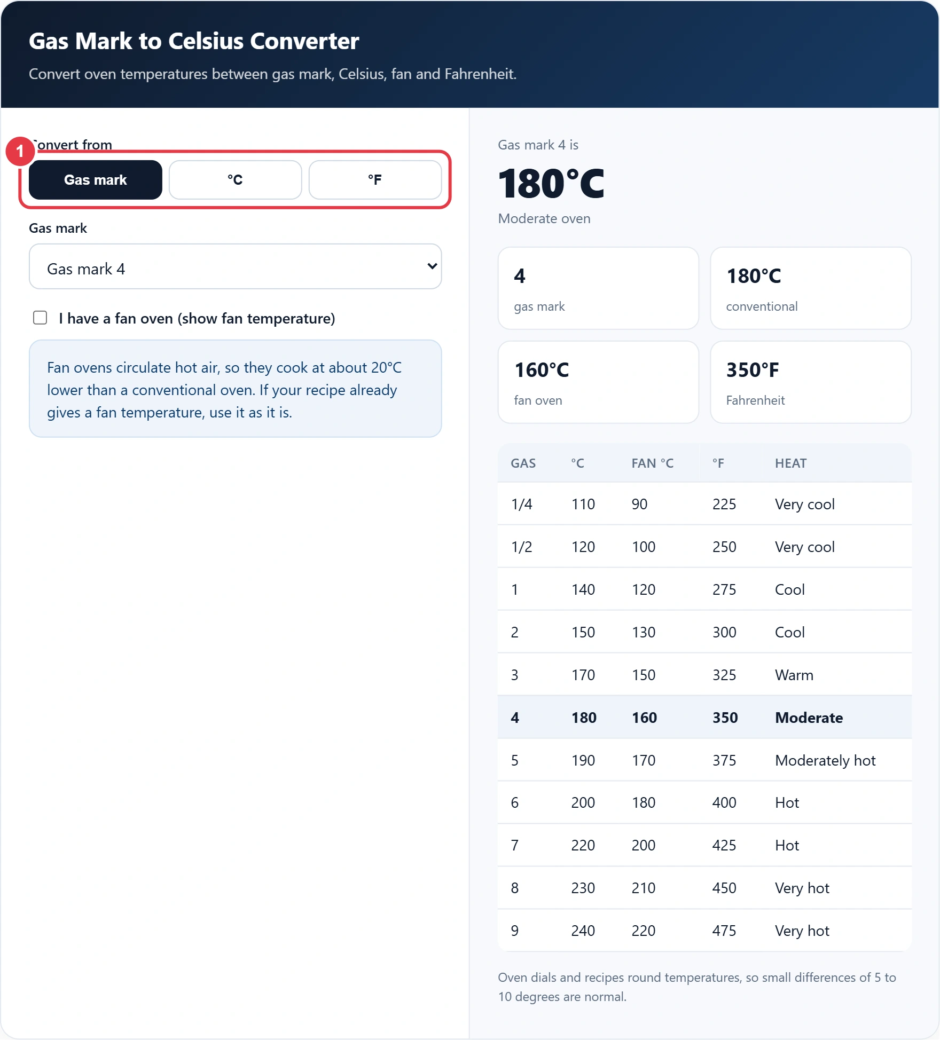The image size is (940, 1040).
Task: Click the large 180°C result heading
Action: tap(551, 184)
